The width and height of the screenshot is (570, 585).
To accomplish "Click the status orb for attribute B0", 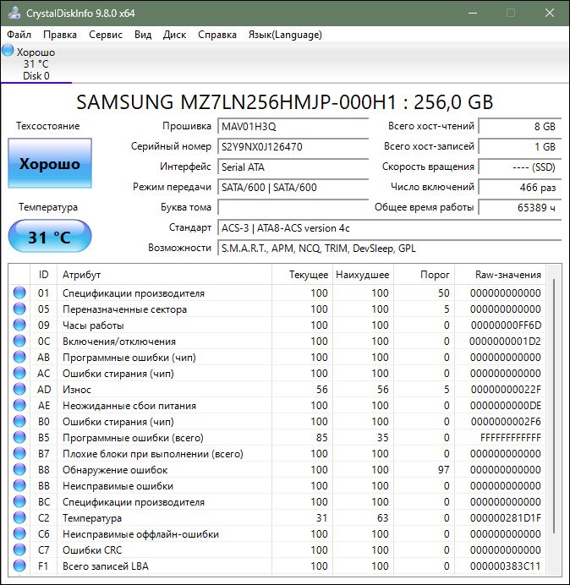I will click(x=19, y=421).
